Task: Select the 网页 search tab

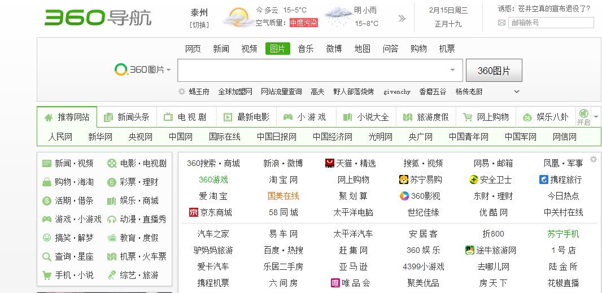Action: coord(193,49)
